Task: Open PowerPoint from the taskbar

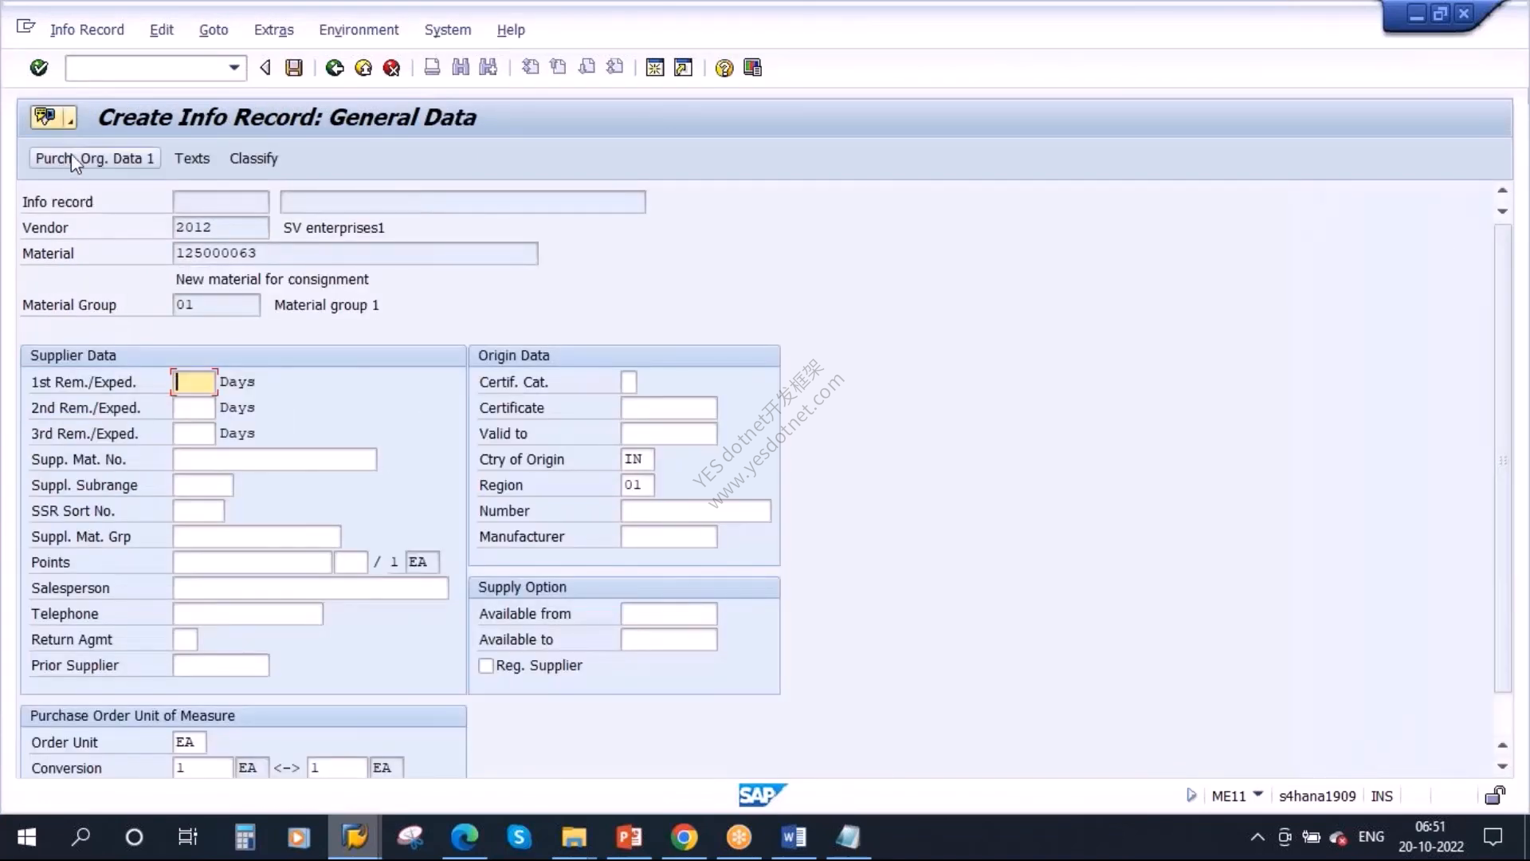Action: [x=629, y=837]
